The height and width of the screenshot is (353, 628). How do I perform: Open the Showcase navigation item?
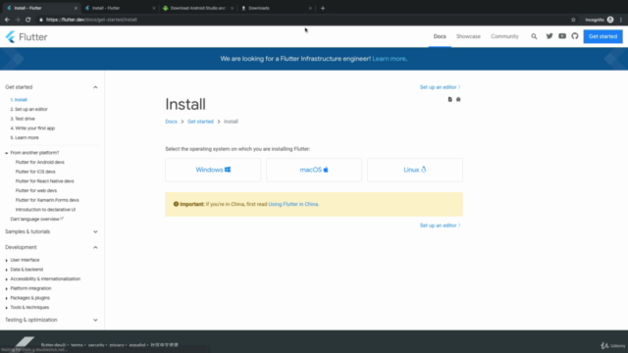(468, 36)
